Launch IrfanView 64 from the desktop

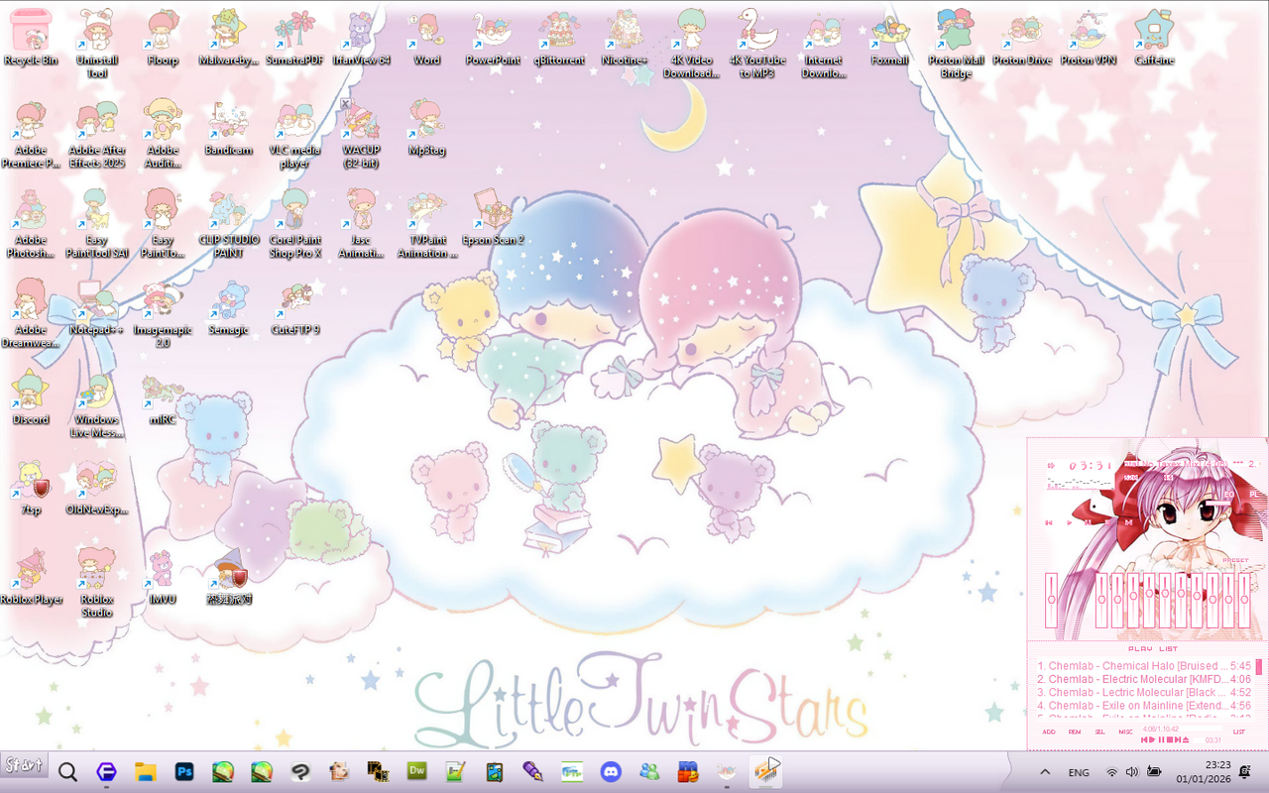(361, 38)
